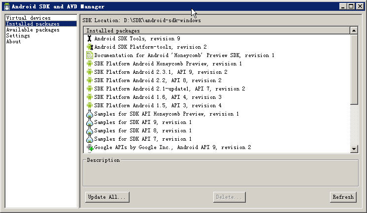Viewport: 367px width, 213px height.
Task: Click the Android 2.3.1 platform robot icon
Action: (x=90, y=72)
